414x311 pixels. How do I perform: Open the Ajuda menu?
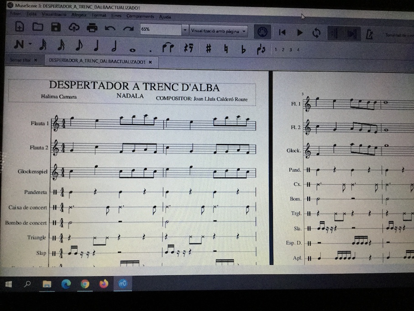point(165,17)
